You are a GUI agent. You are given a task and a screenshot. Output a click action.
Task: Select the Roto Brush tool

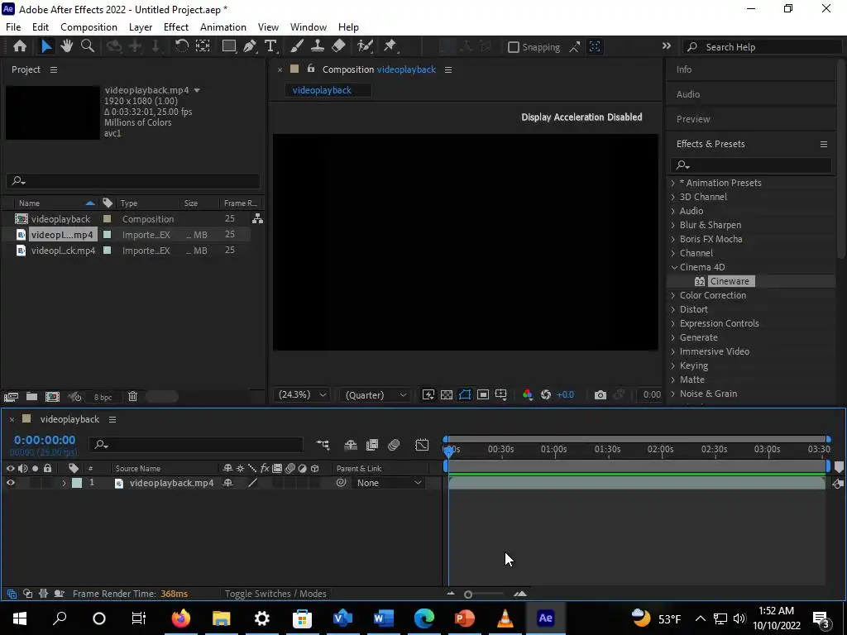pyautogui.click(x=365, y=46)
